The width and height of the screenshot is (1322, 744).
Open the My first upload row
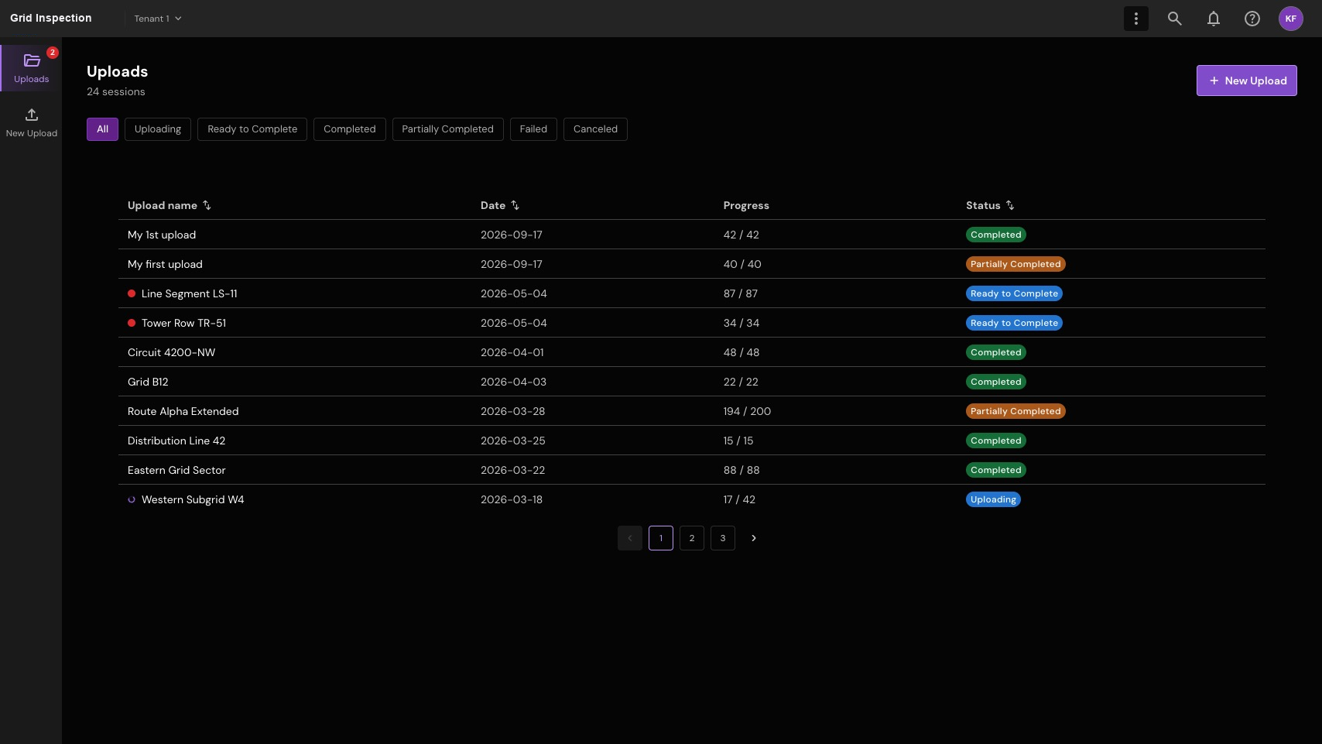click(x=691, y=264)
